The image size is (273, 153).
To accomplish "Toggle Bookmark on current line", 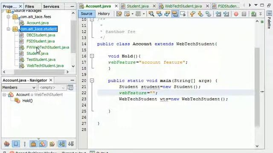I will click(209, 14).
